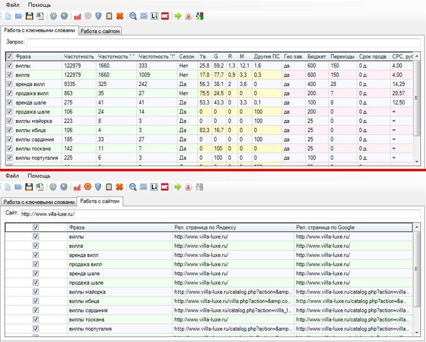
Task: Click the magnifier search icon in lower toolbar
Action: (133, 187)
